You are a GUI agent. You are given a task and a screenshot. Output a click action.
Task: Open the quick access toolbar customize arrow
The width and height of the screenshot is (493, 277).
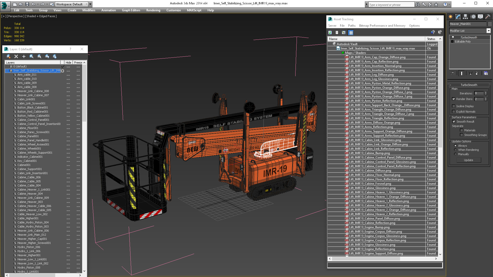point(90,4)
